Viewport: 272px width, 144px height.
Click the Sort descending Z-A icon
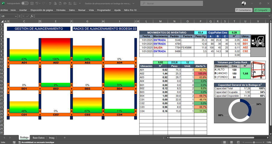75,3
